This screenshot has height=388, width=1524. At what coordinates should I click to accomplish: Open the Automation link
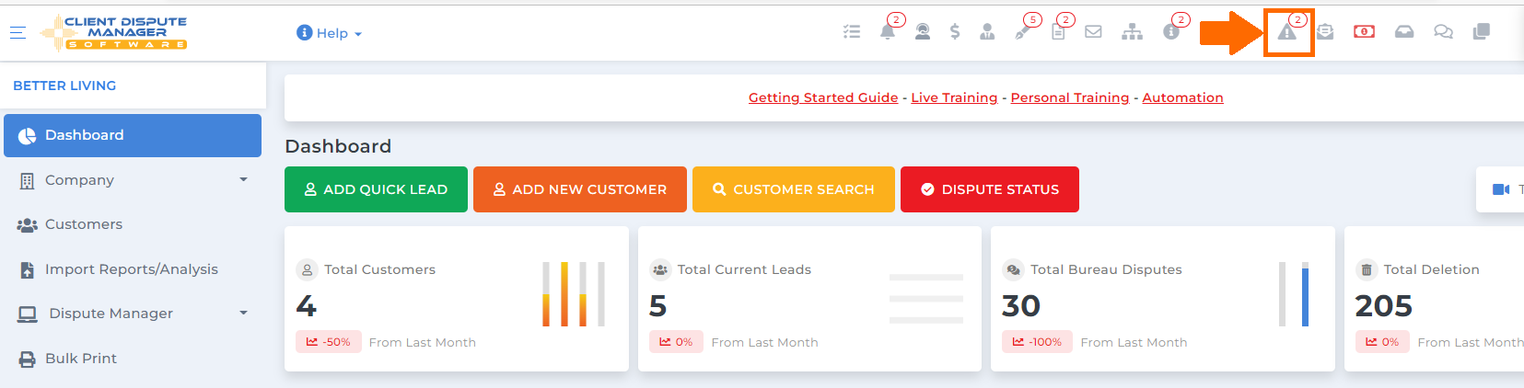coord(1183,97)
